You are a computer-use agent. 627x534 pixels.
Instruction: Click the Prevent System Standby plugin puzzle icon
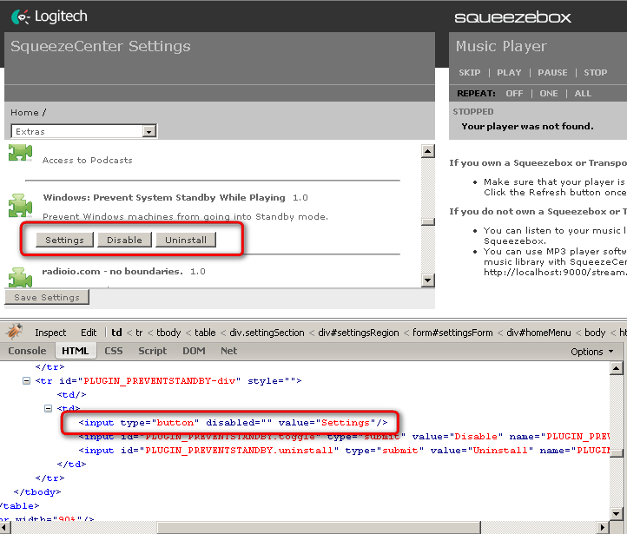point(20,207)
